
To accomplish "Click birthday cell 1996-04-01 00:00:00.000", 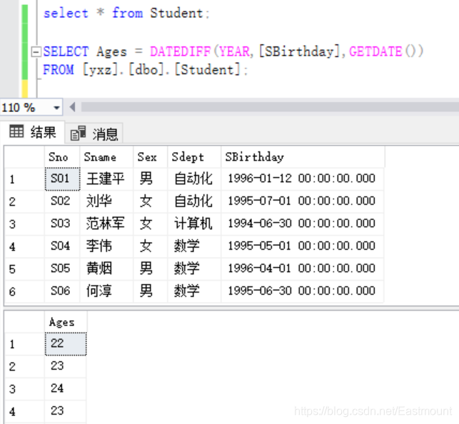I will point(303,269).
